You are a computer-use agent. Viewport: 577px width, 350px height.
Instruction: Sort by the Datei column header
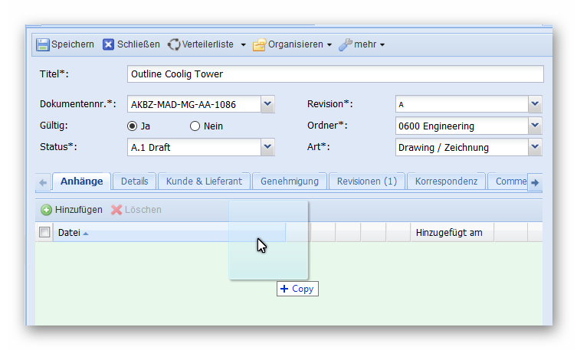70,232
